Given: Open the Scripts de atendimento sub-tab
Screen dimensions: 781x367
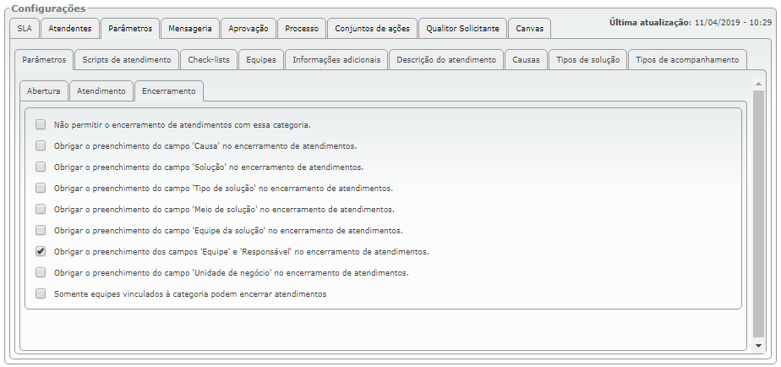Looking at the screenshot, I should 127,60.
